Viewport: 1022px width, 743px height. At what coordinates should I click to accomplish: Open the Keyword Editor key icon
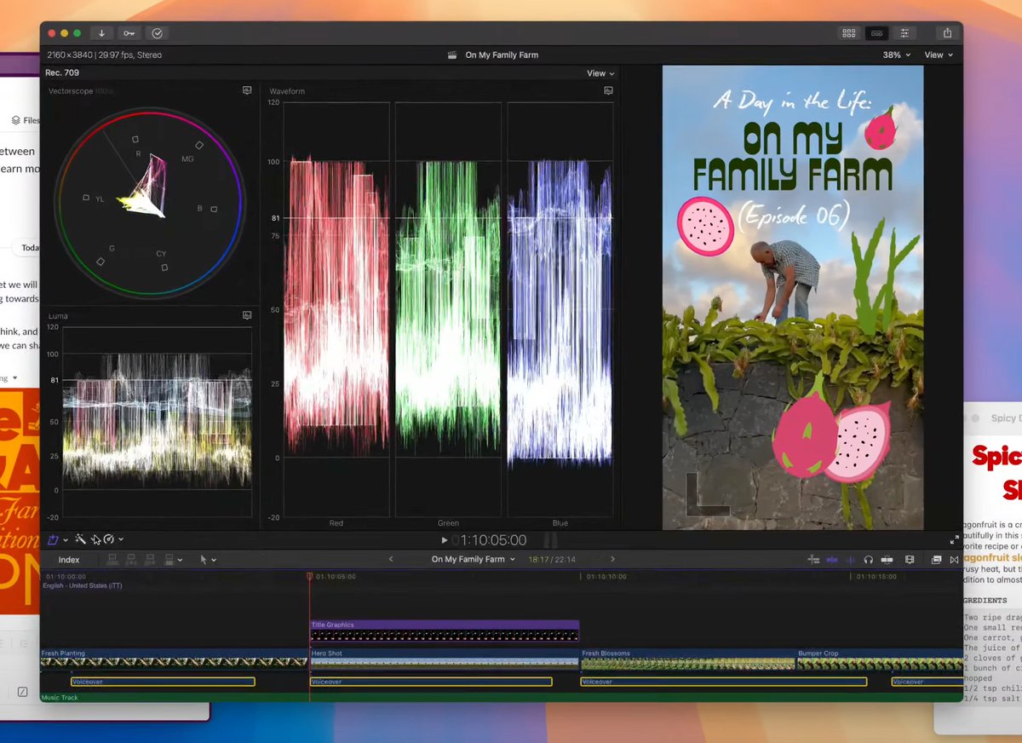pos(129,33)
